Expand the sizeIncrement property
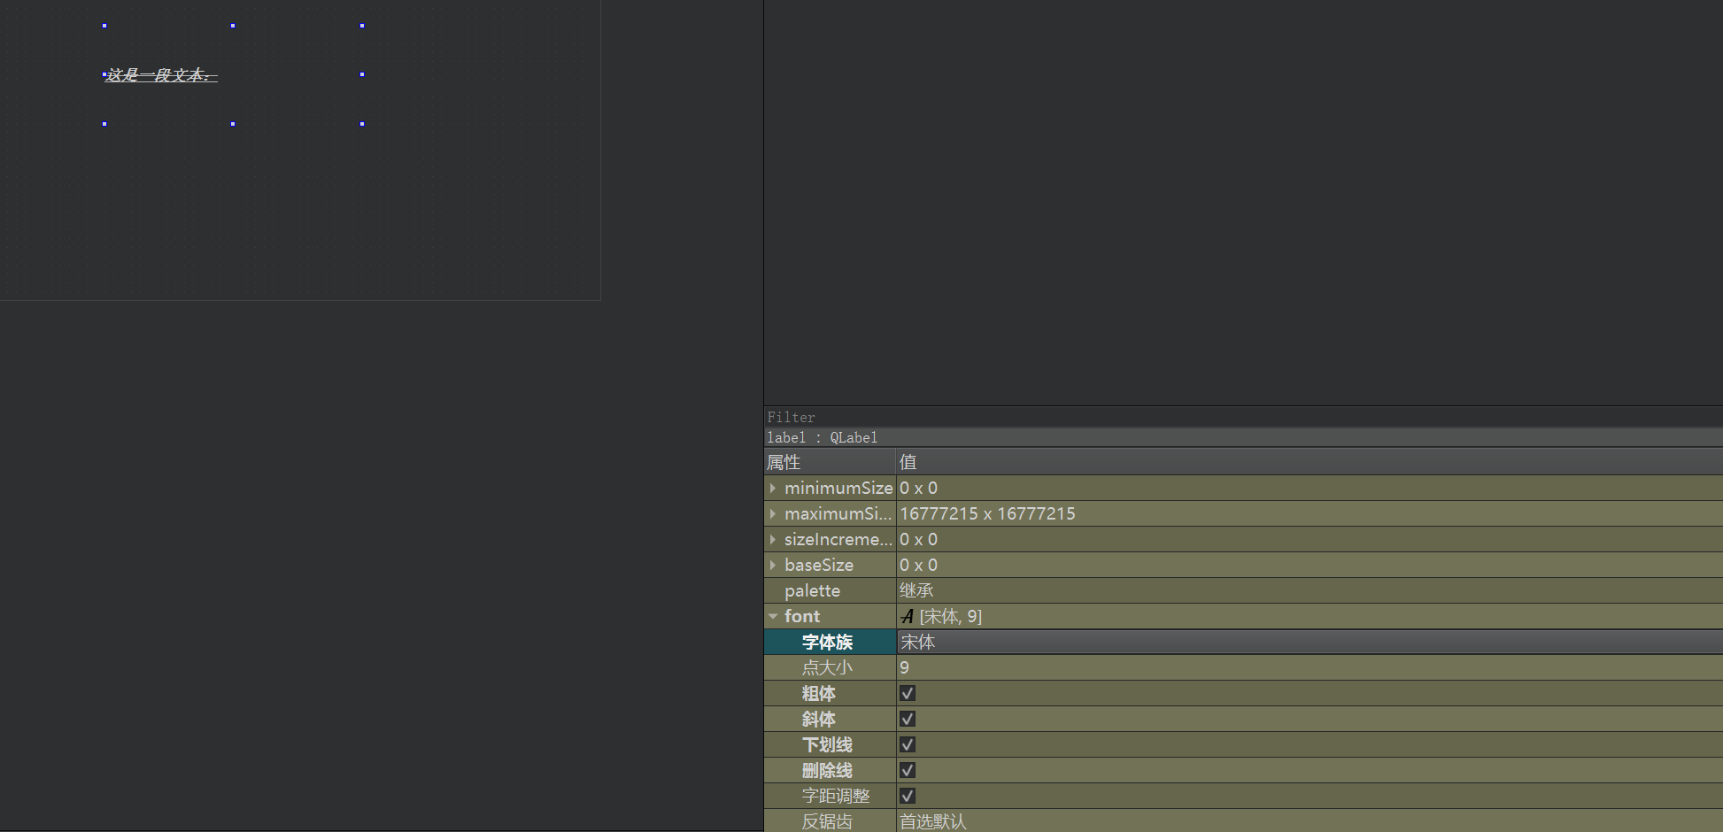This screenshot has width=1723, height=832. pos(773,539)
